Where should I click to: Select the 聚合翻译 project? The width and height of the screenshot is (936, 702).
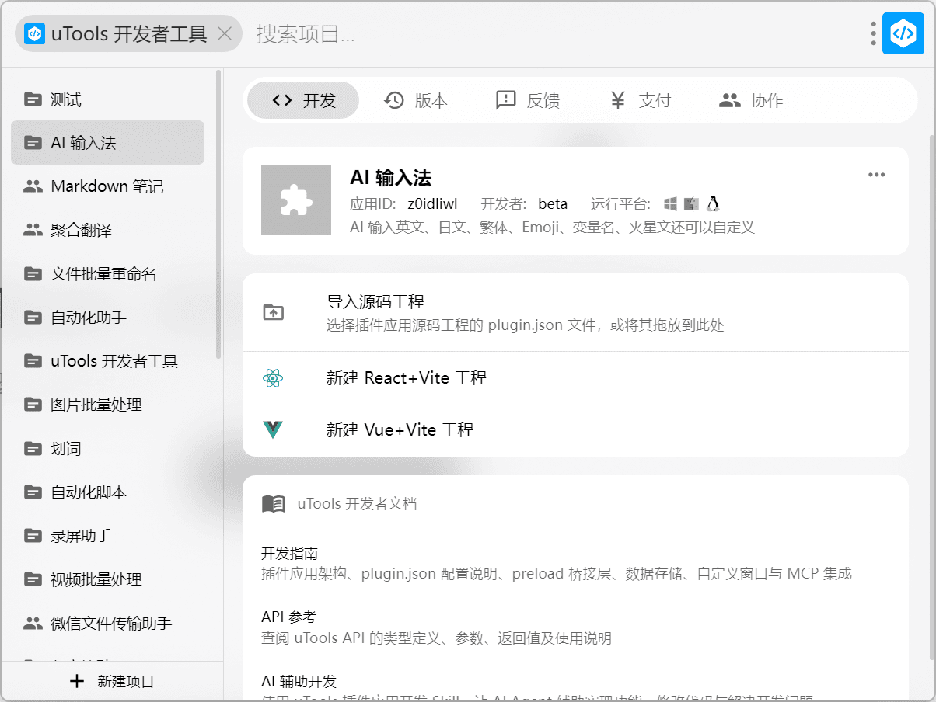click(x=107, y=230)
